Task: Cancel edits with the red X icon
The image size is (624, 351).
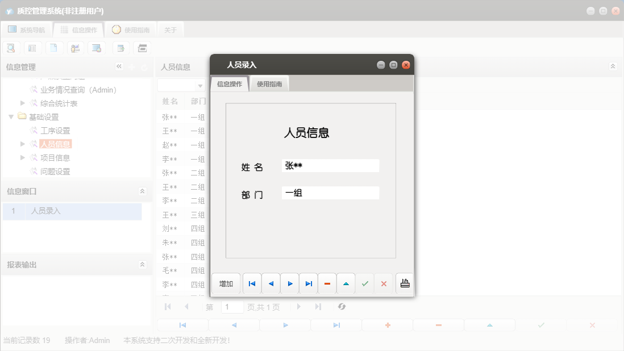Action: tap(384, 283)
